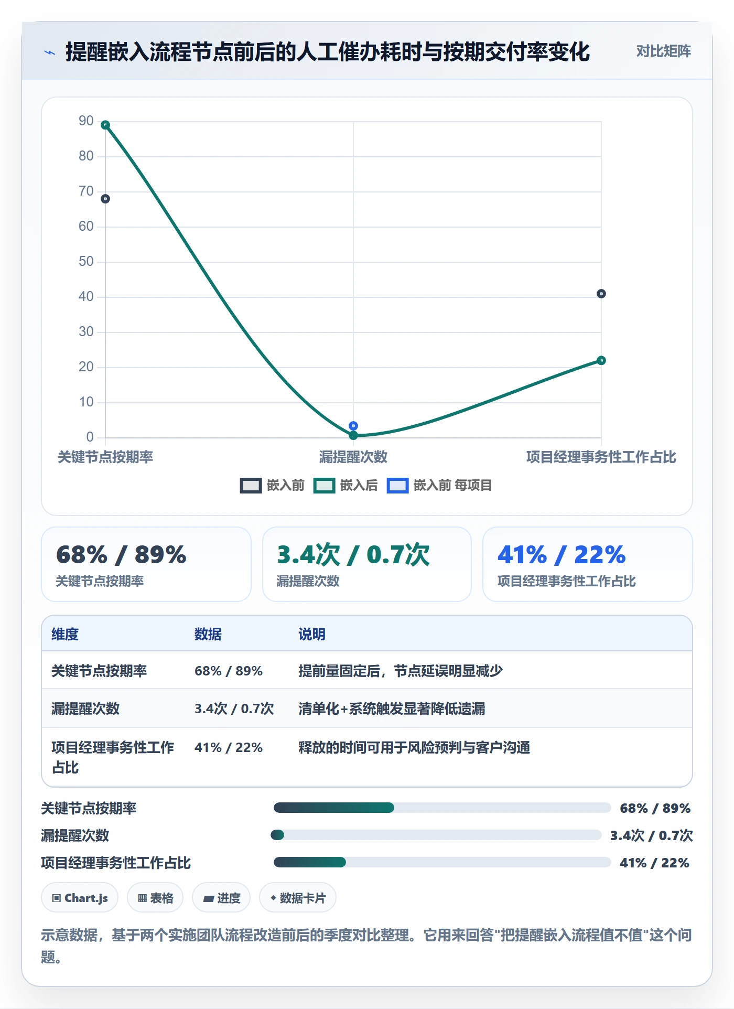This screenshot has width=734, height=1009.
Task: Click table cell 提前量固定后，节点延误明显减少
Action: click(x=401, y=671)
